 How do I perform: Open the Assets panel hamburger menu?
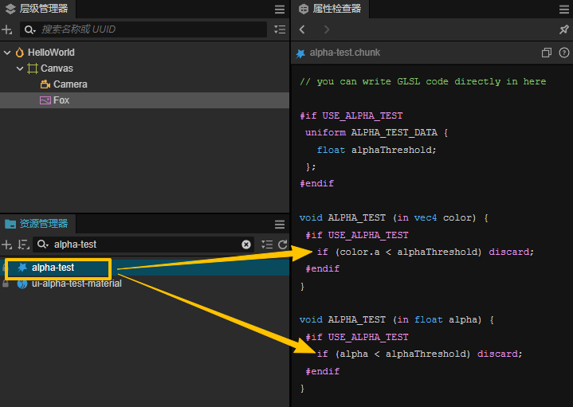[280, 225]
